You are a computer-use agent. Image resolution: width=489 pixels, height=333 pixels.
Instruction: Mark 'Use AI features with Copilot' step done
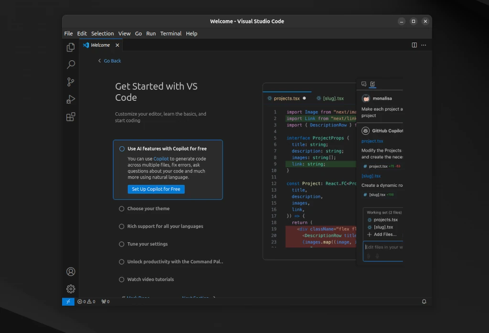tap(122, 149)
